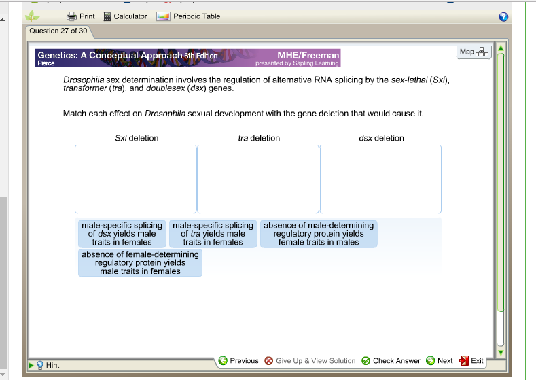The image size is (536, 380).
Task: Click the red Exit door icon
Action: 464,360
